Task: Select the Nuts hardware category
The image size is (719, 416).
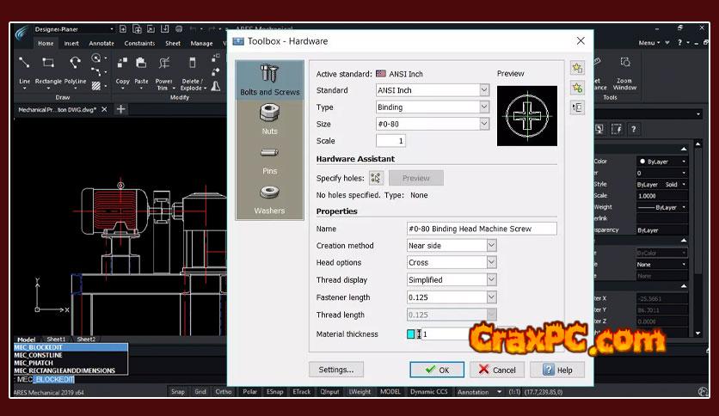Action: pyautogui.click(x=269, y=119)
